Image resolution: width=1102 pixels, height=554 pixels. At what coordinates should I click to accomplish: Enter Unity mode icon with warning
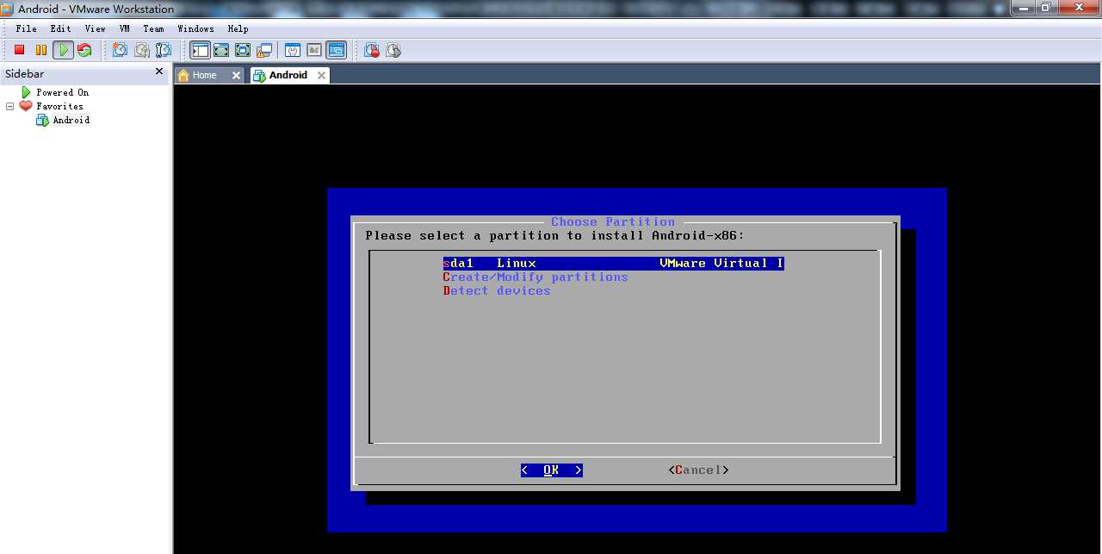point(264,50)
